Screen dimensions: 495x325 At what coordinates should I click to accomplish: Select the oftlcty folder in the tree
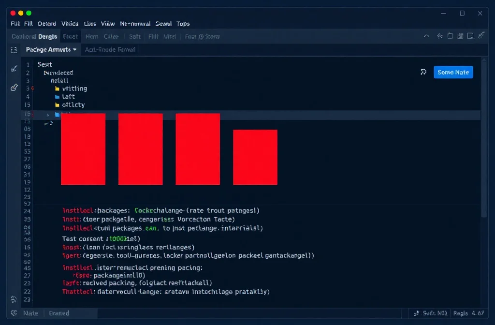pyautogui.click(x=73, y=104)
